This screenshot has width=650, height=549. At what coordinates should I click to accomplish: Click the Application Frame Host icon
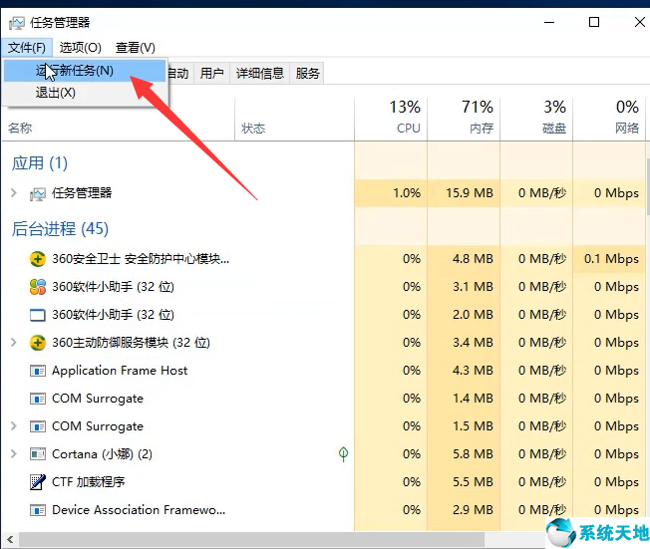38,371
